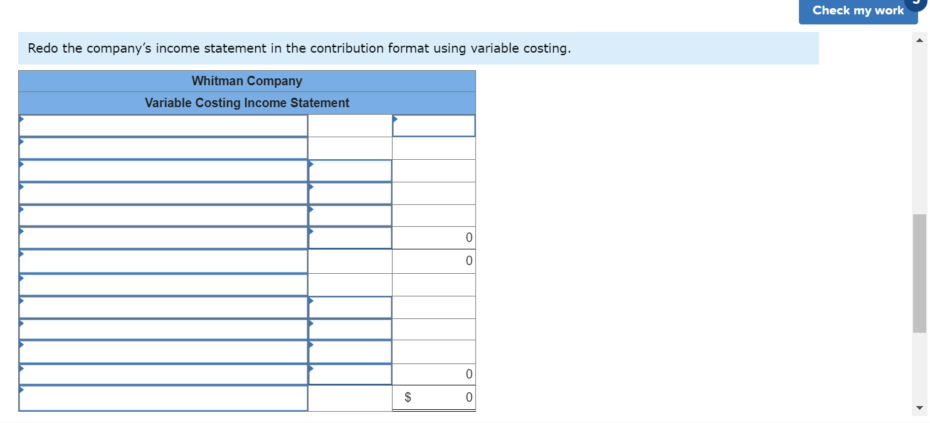This screenshot has height=423, width=930.
Task: Open the seventh row label selector
Action: (x=163, y=261)
